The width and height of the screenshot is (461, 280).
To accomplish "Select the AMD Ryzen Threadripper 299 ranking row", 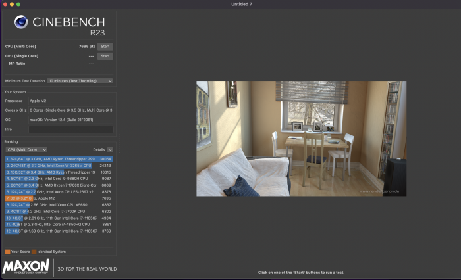I will click(59, 159).
